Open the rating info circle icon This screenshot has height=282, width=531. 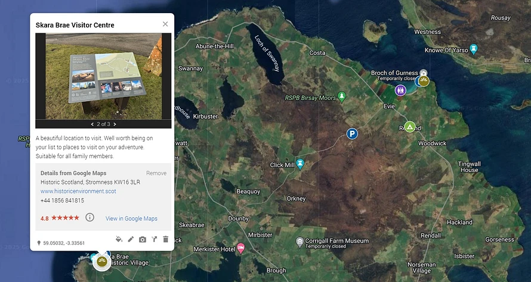(x=89, y=217)
